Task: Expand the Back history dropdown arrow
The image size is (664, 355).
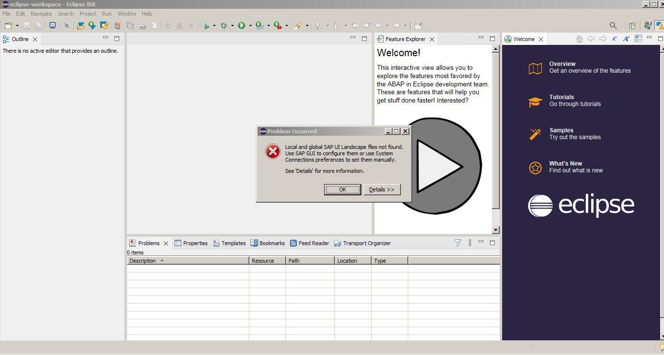Action: pos(387,25)
